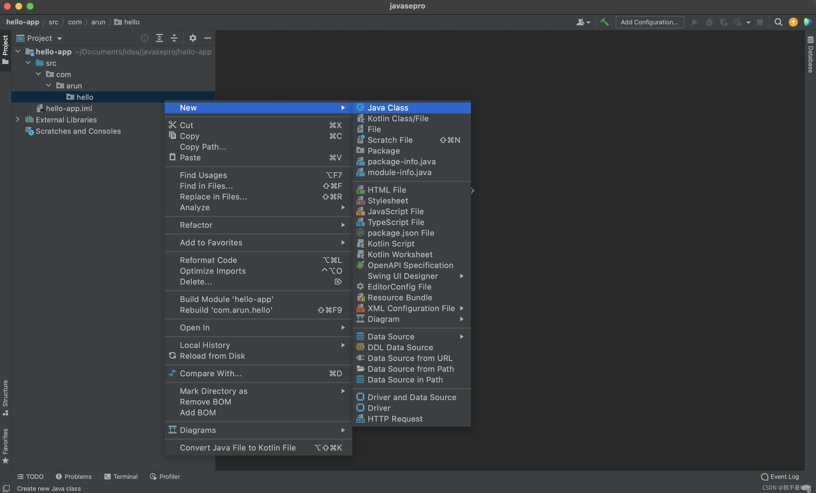Click the Select Opened File locate icon
The height and width of the screenshot is (493, 816).
tap(145, 38)
